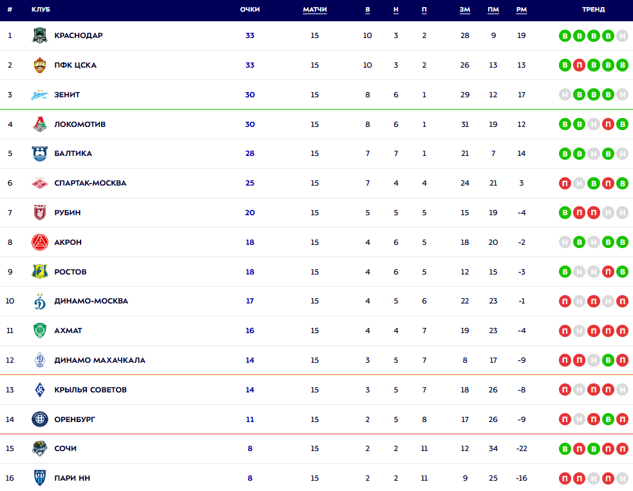The width and height of the screenshot is (633, 491).
Task: Click the Локомотив club emblem
Action: click(x=40, y=124)
